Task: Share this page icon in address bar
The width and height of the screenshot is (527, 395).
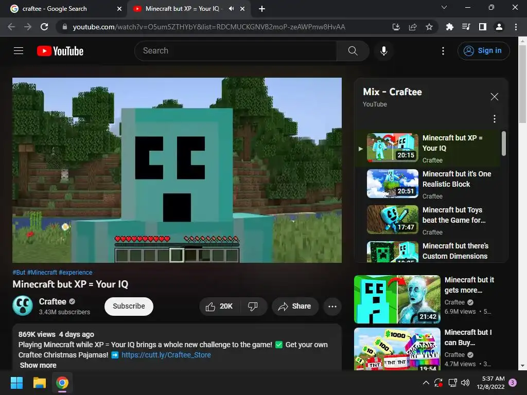Action: (413, 27)
